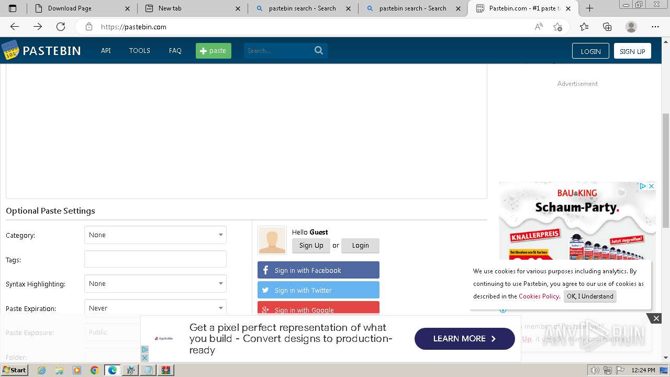The height and width of the screenshot is (377, 670).
Task: Switch to first pastebin search tab
Action: 303,8
